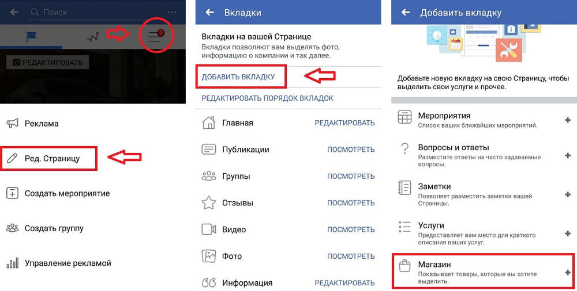The image size is (577, 291).
Task: Select the page flag tab icon
Action: pyautogui.click(x=31, y=36)
